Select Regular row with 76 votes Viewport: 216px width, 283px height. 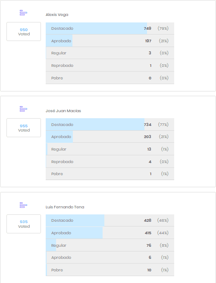point(110,245)
